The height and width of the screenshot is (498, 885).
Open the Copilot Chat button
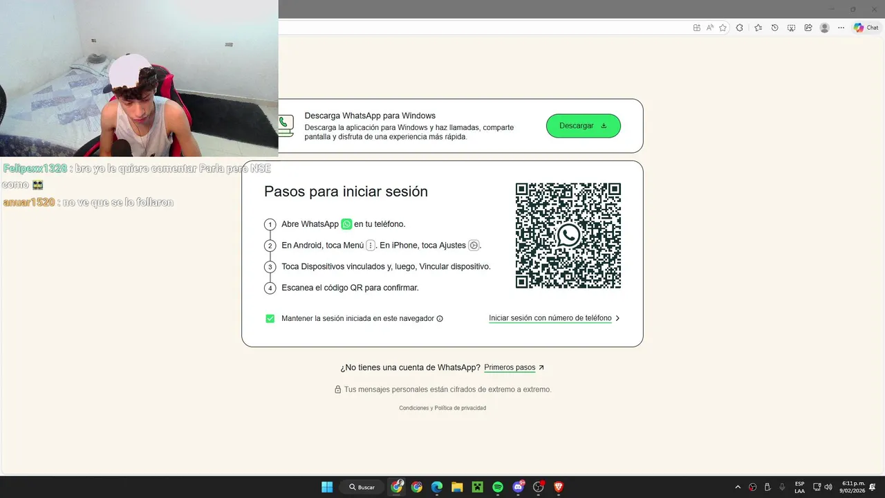(x=866, y=28)
